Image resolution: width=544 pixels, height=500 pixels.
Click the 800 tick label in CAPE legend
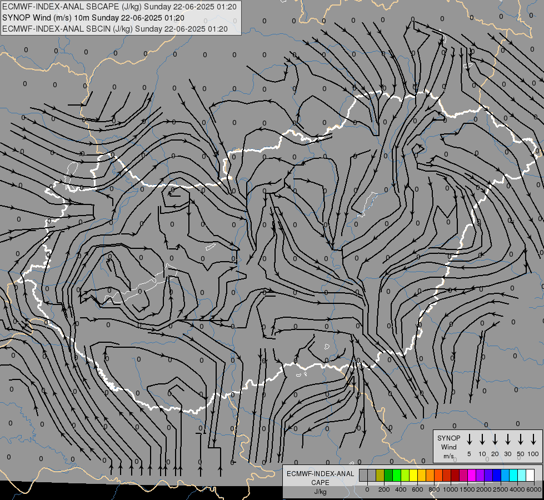[x=434, y=489]
